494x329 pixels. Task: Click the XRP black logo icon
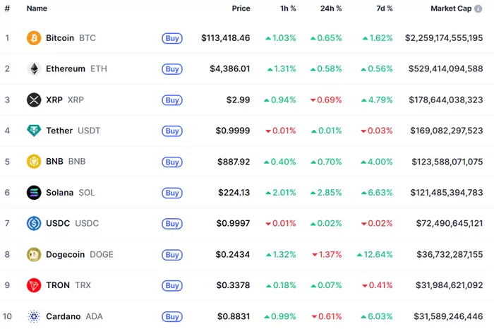click(34, 100)
